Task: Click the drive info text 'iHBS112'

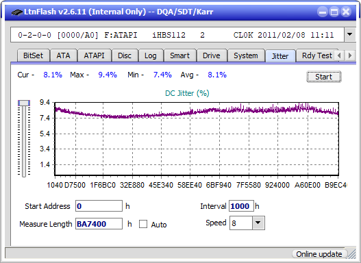Action: [x=169, y=35]
